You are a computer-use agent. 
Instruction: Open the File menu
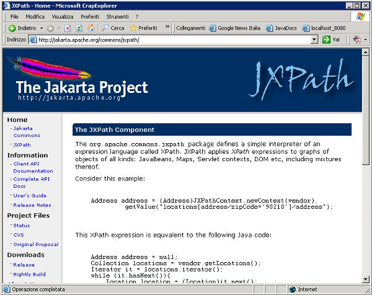coord(14,17)
